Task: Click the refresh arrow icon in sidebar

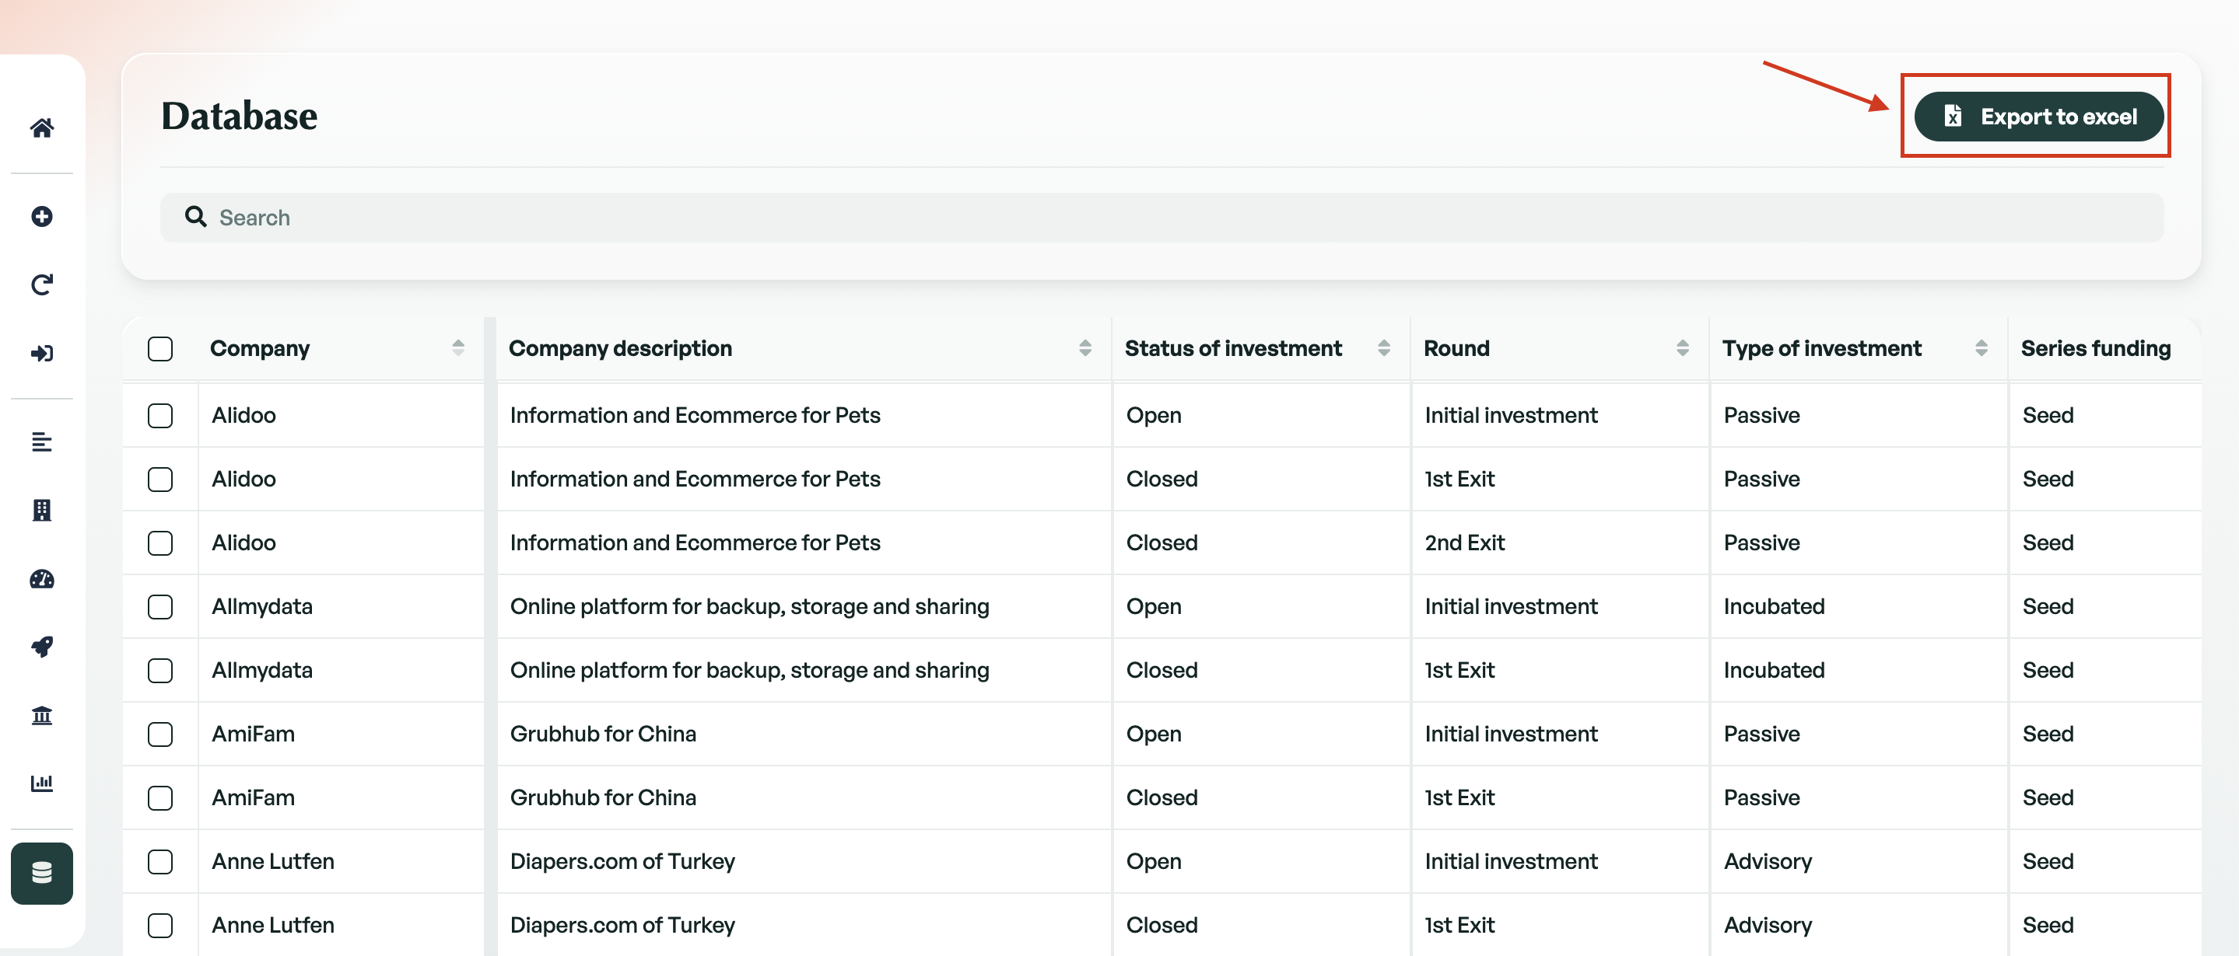Action: [x=42, y=284]
